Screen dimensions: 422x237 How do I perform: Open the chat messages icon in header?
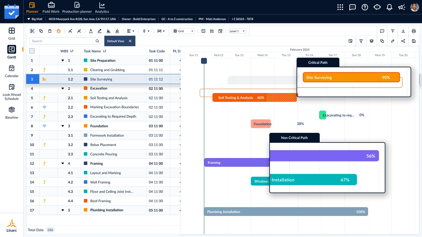(353, 7)
